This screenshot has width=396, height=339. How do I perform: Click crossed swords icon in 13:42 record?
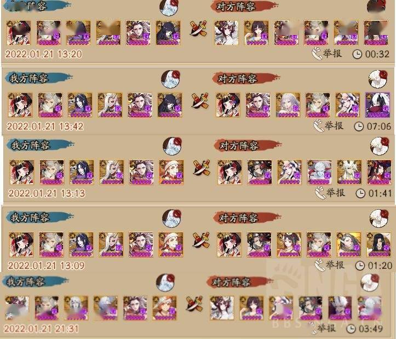(x=200, y=101)
